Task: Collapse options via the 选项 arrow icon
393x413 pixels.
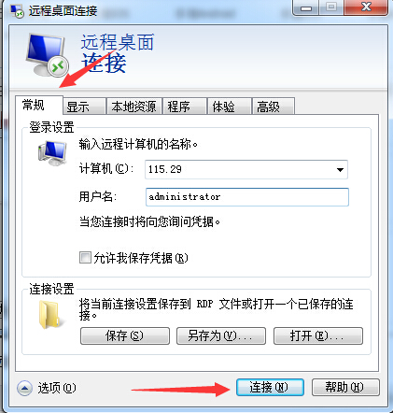Action: click(24, 388)
